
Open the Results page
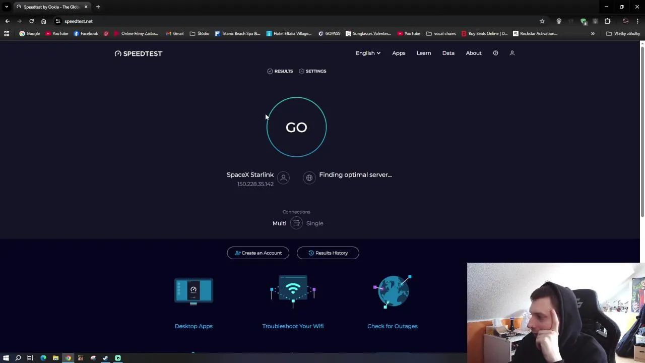click(280, 71)
